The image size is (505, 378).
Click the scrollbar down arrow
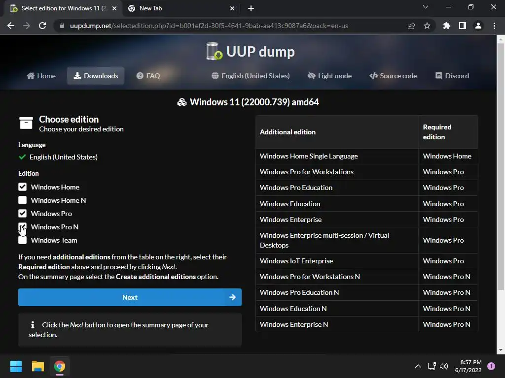[501, 350]
